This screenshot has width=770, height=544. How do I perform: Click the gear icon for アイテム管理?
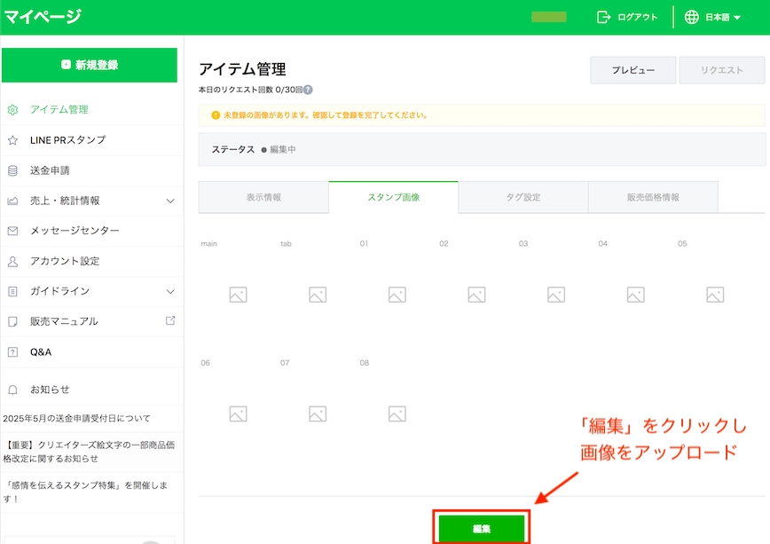pyautogui.click(x=12, y=110)
